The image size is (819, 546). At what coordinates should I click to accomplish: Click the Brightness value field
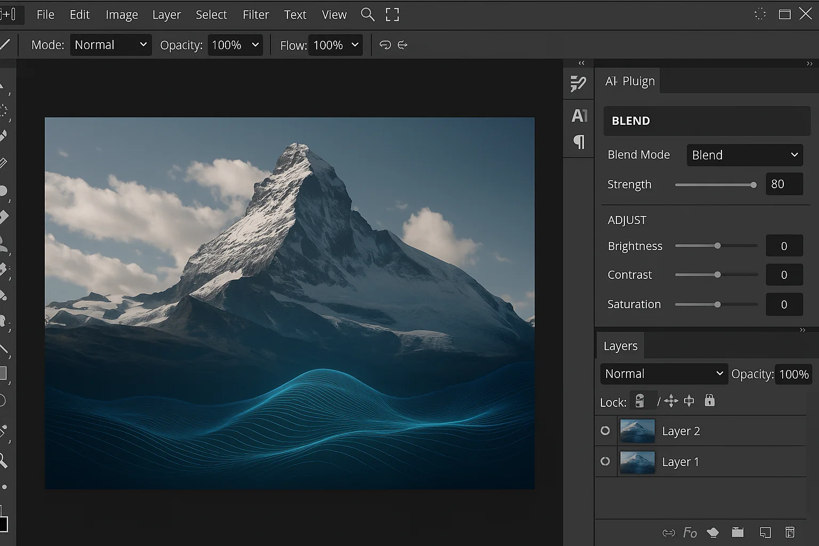coord(784,246)
